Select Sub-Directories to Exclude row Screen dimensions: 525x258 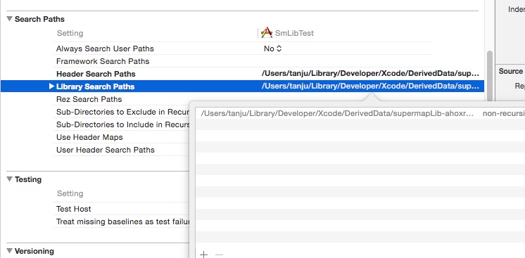(x=123, y=112)
